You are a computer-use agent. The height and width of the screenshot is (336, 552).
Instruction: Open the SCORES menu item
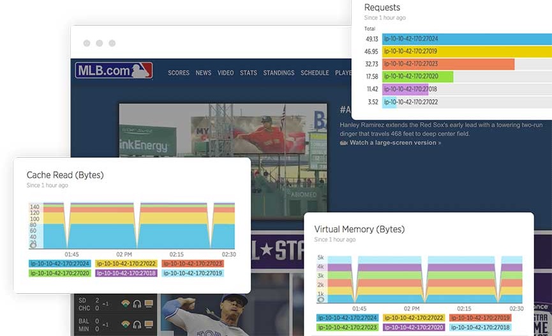[x=179, y=73]
